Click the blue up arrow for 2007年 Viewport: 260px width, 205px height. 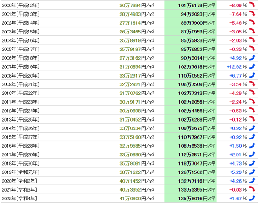pyautogui.click(x=252, y=66)
